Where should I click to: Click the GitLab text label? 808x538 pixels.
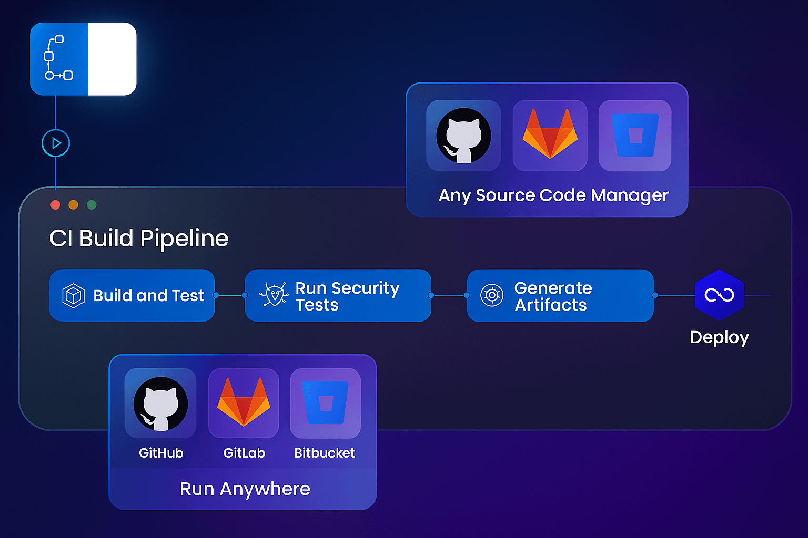point(244,453)
